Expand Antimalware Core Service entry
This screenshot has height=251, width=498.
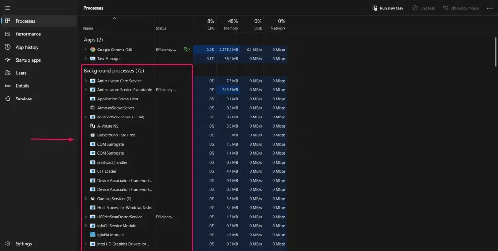[85, 81]
